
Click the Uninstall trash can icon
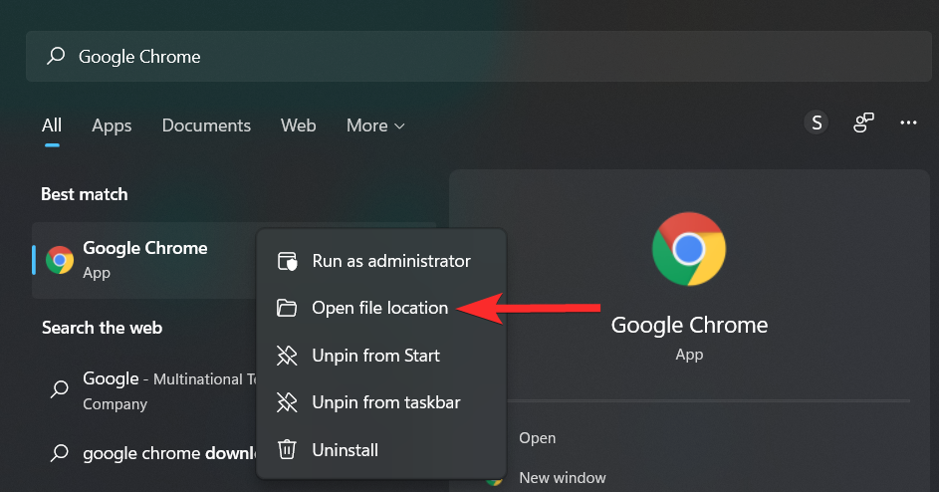(287, 450)
